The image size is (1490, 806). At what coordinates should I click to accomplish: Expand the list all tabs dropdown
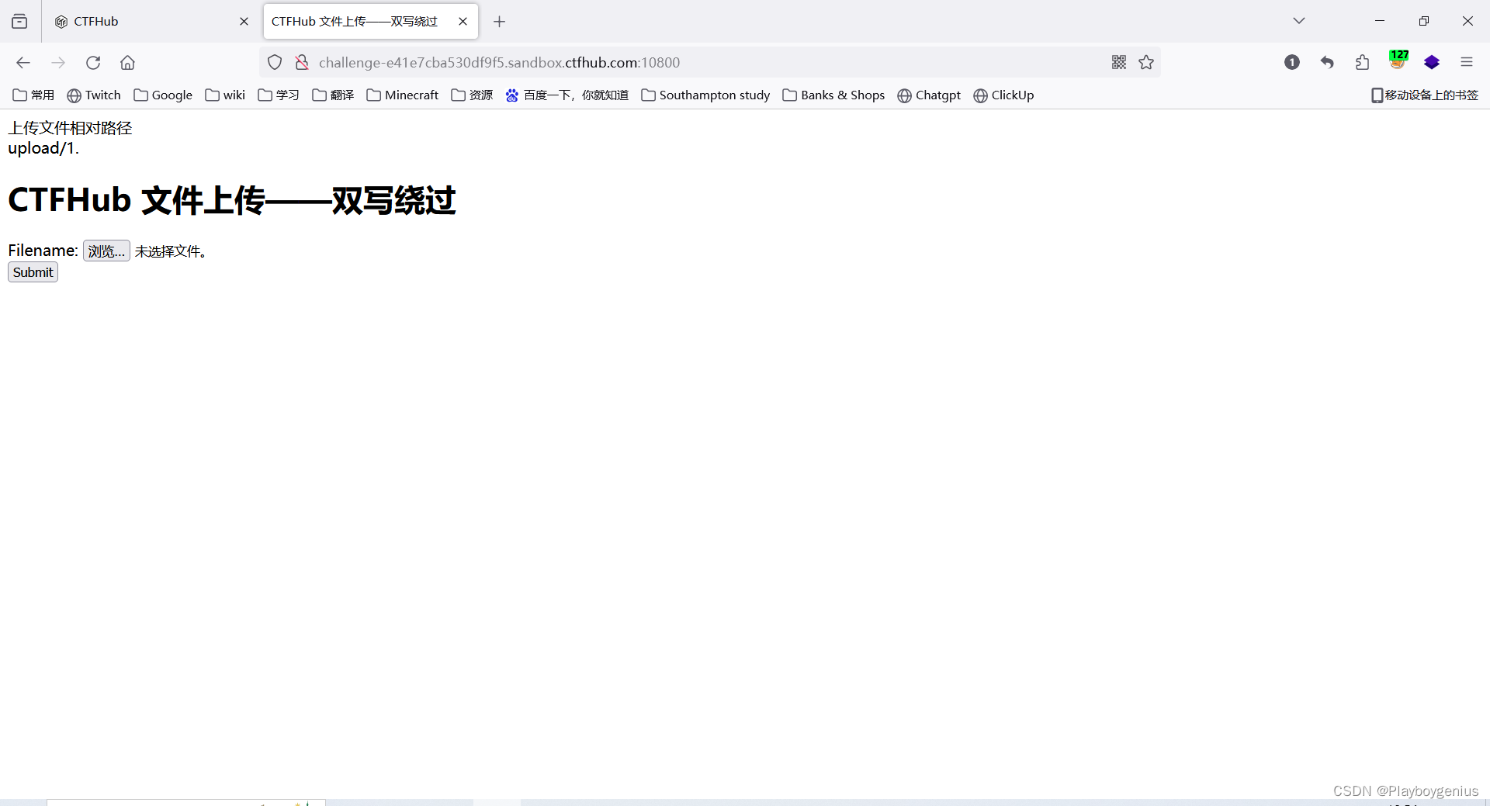(x=1299, y=21)
